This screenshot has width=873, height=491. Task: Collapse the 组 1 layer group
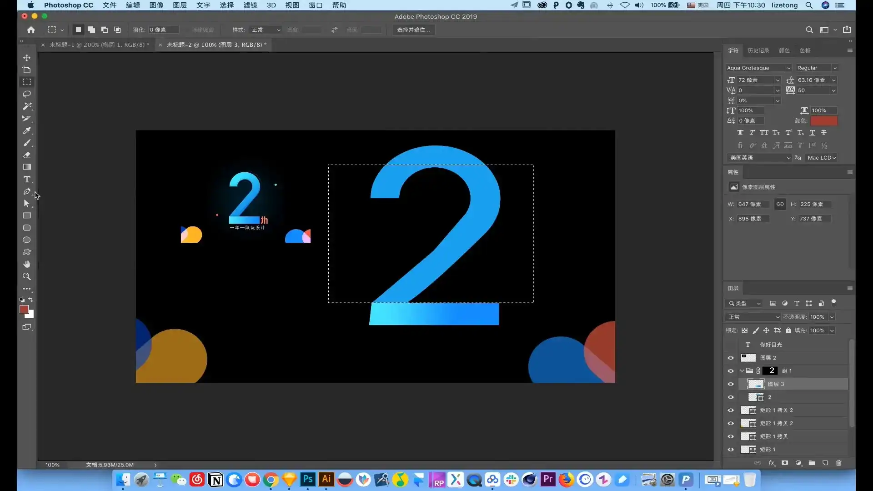(742, 371)
